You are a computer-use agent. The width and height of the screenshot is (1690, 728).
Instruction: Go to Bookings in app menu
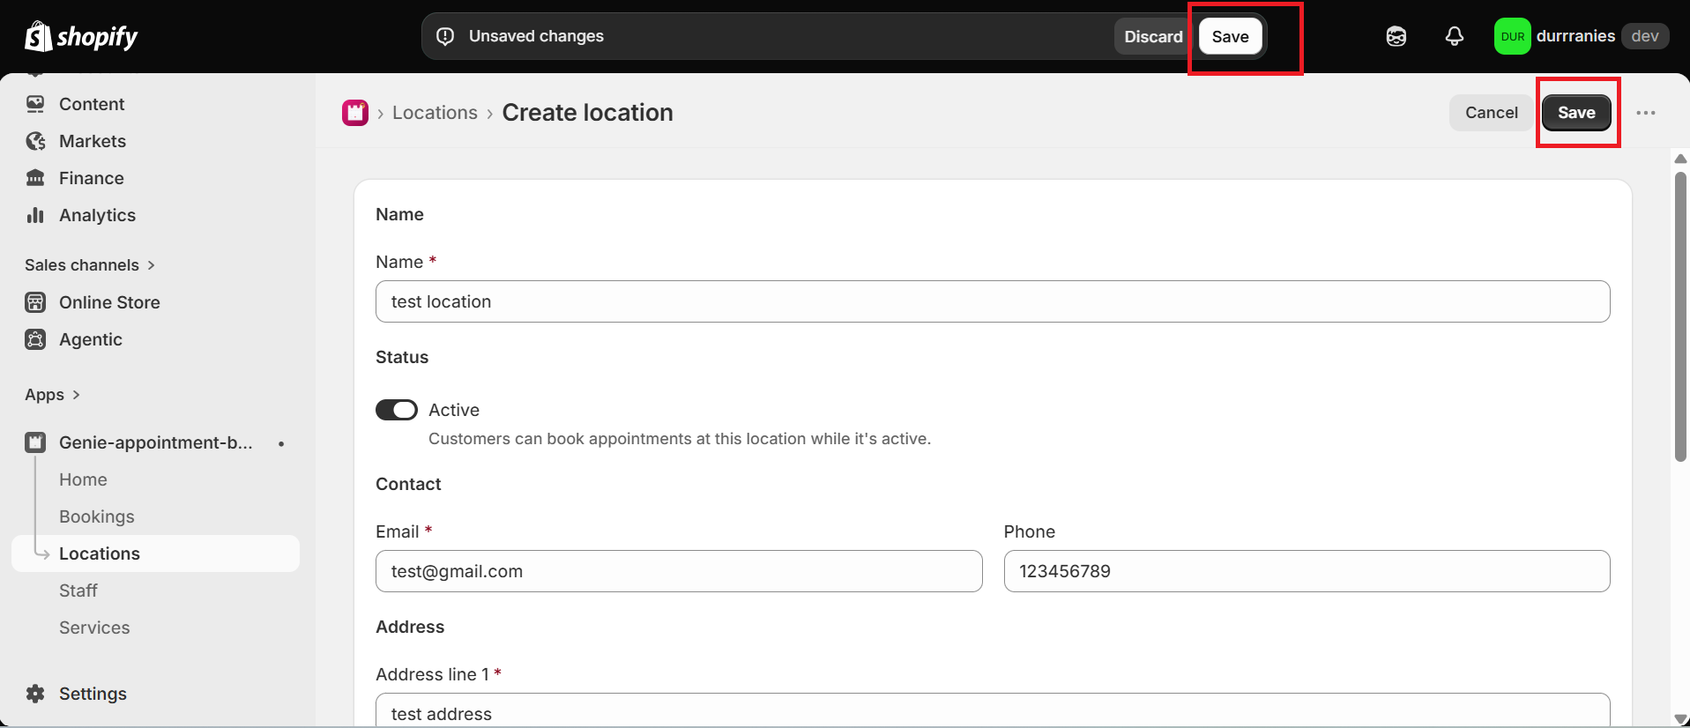pos(97,516)
